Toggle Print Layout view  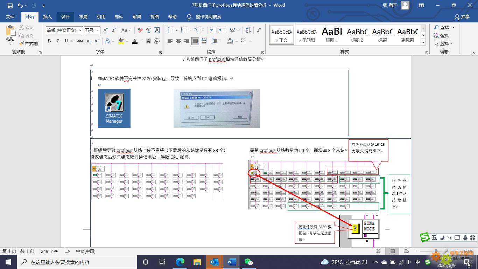[x=392, y=251]
